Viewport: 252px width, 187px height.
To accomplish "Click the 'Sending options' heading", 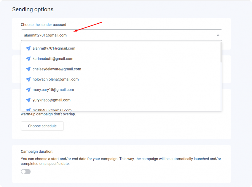I will (x=33, y=9).
